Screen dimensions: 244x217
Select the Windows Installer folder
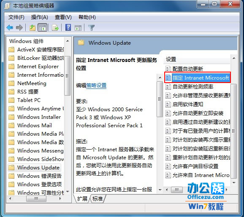click(x=35, y=117)
